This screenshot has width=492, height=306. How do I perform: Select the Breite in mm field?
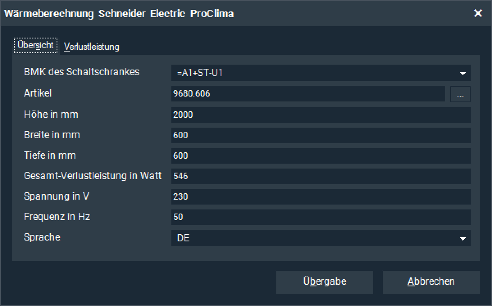click(321, 135)
